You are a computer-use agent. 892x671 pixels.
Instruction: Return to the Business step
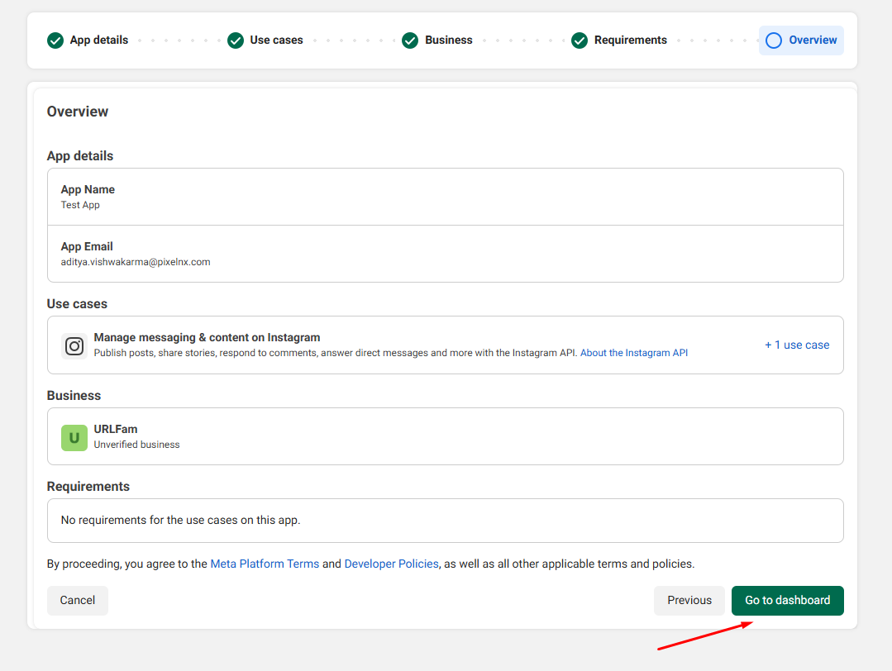point(448,40)
